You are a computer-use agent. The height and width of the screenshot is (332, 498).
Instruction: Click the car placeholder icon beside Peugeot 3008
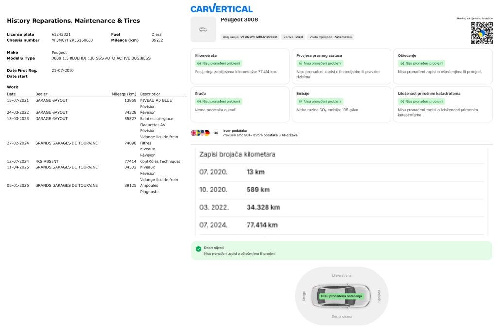(x=203, y=29)
